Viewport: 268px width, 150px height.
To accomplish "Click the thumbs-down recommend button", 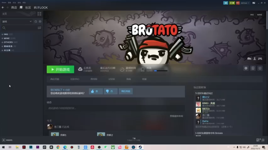I will pos(111,91).
